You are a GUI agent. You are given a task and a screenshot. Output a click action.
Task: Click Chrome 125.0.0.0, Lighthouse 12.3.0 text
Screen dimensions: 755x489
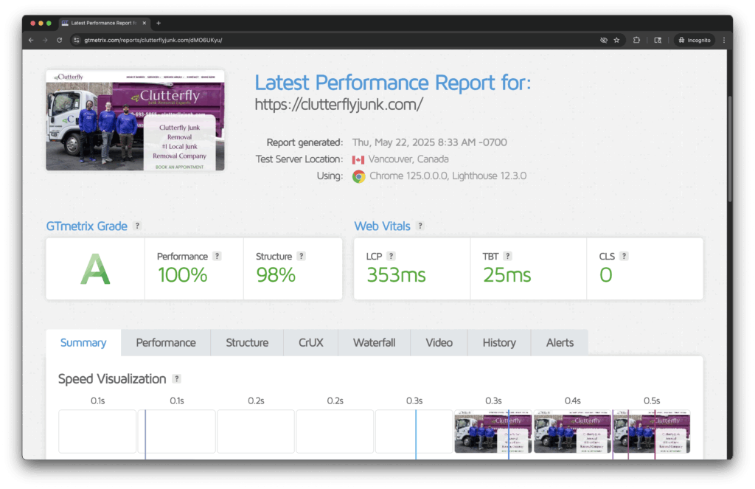tap(448, 176)
